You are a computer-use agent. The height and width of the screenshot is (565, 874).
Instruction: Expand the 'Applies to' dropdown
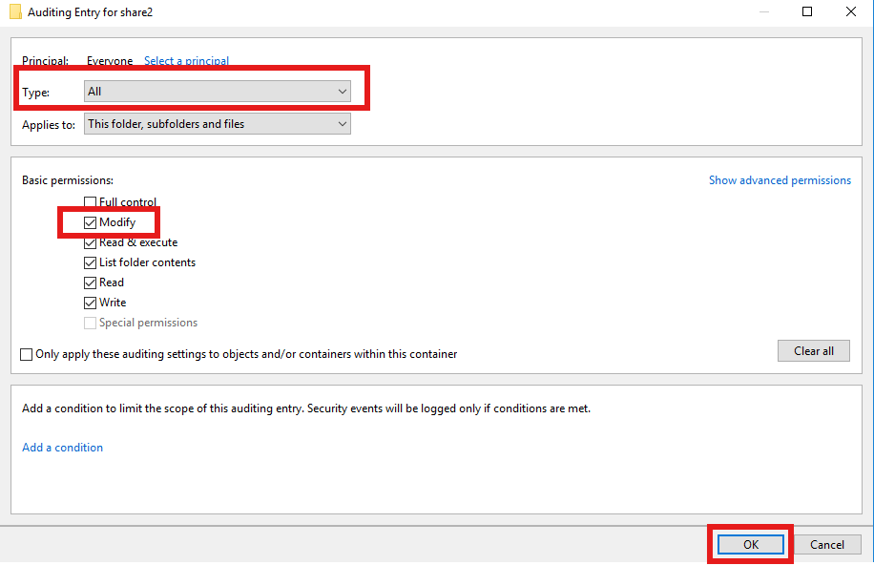coord(218,124)
